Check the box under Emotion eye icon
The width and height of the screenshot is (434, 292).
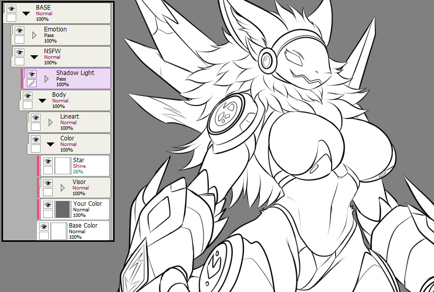19,40
